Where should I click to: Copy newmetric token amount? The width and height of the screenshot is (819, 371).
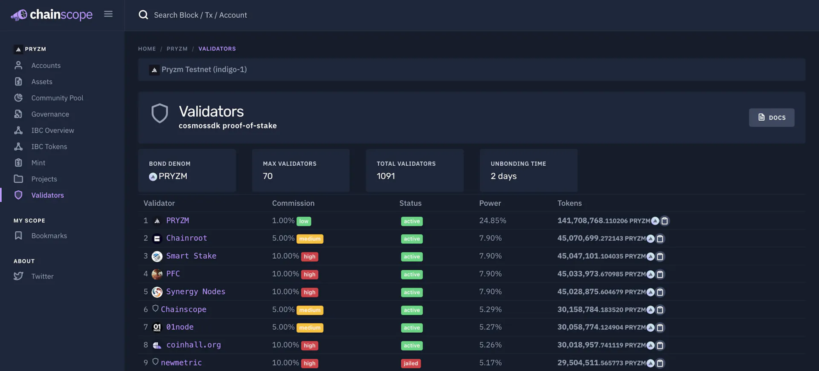660,363
